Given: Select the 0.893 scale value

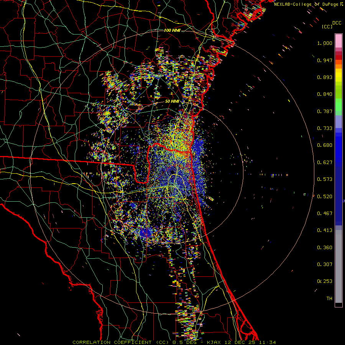Looking at the screenshot, I should (325, 77).
